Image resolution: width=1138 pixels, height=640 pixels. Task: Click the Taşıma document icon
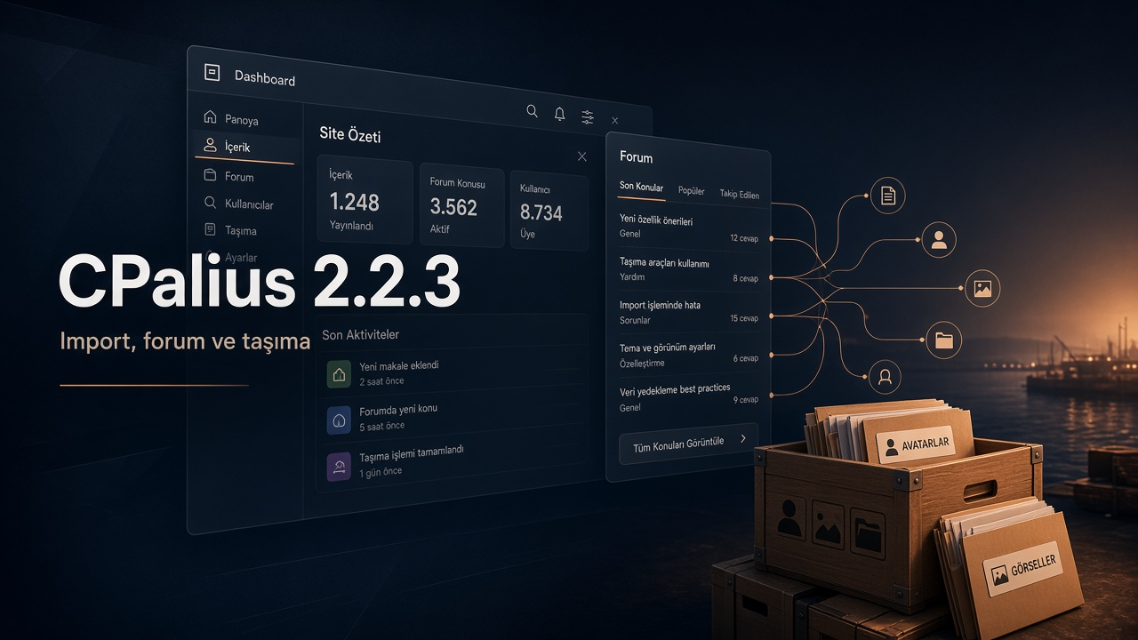210,229
